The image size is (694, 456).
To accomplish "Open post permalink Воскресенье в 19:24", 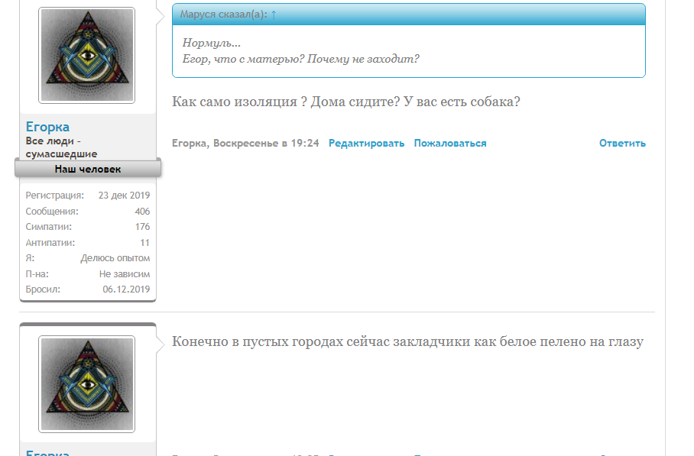I will pos(269,142).
